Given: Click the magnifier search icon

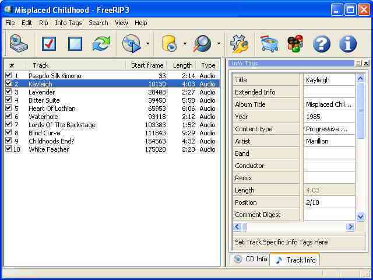Looking at the screenshot, I should point(202,44).
